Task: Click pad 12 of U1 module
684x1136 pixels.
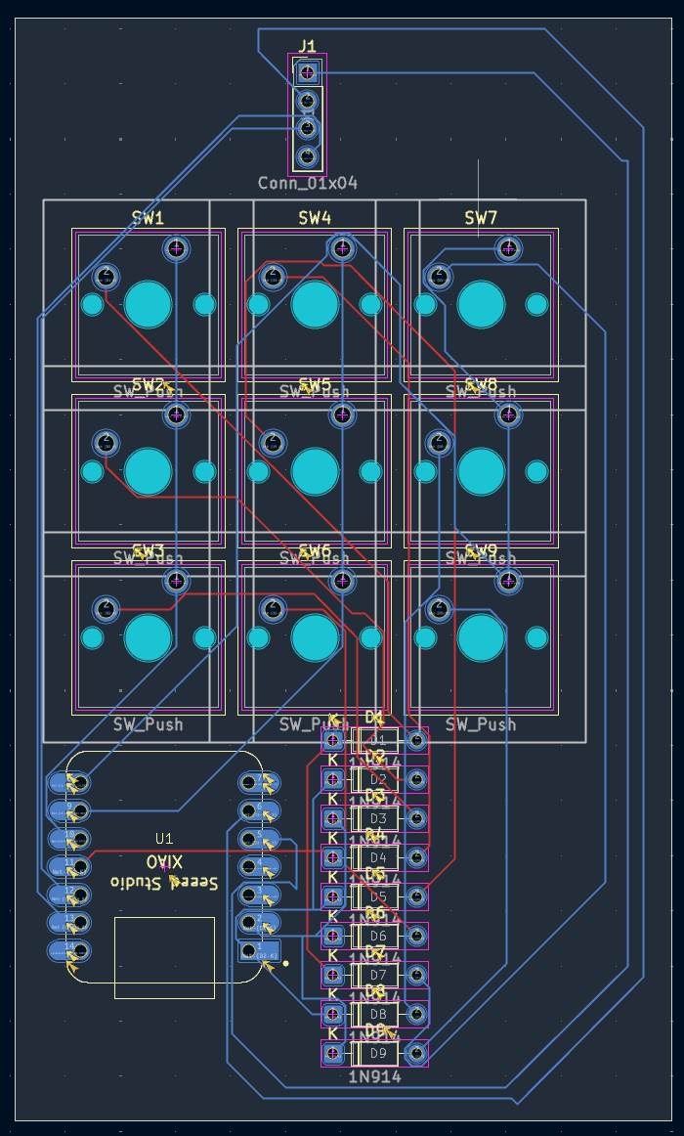Action: coord(69,894)
